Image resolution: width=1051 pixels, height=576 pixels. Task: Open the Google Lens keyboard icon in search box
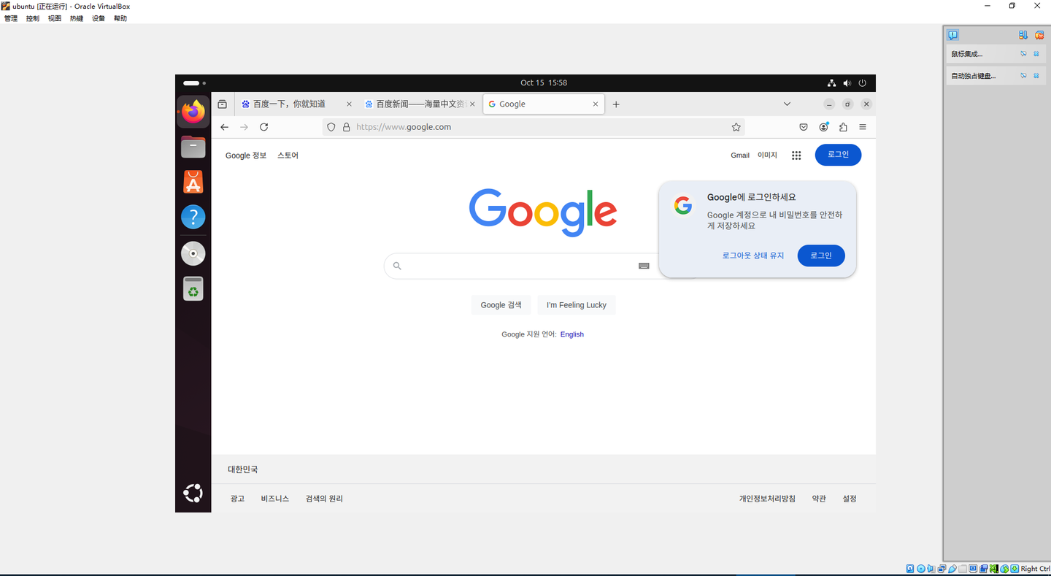(643, 266)
